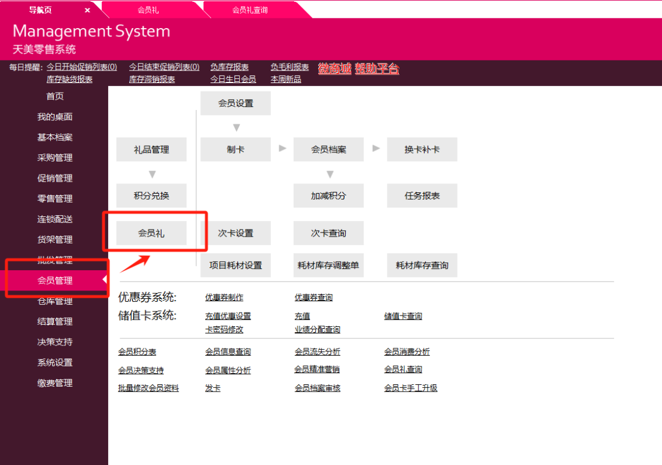Open 会员管理 in the sidebar
Screen dimensions: 662x465
[55, 280]
